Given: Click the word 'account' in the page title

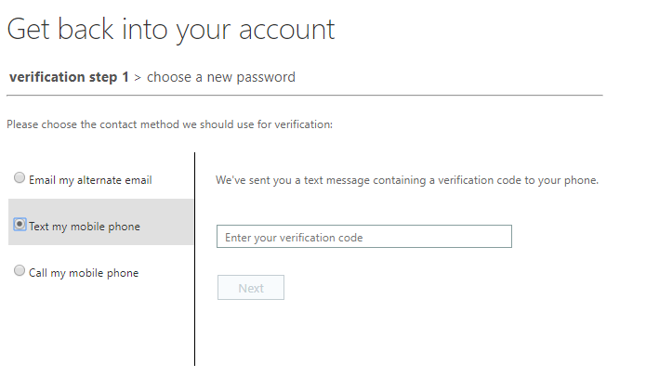Looking at the screenshot, I should pyautogui.click(x=286, y=30).
